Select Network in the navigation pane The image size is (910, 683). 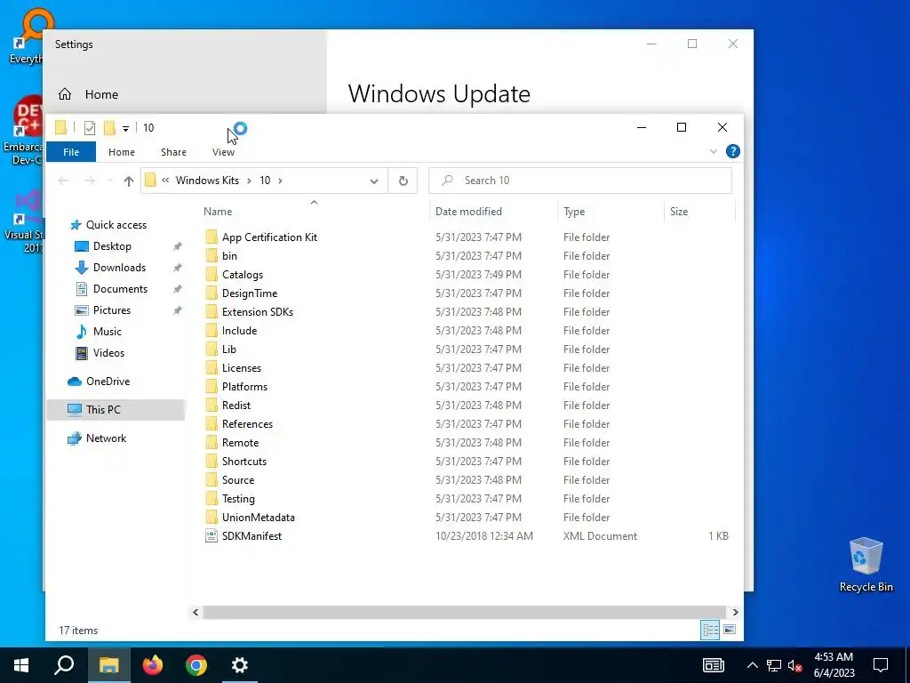[106, 438]
